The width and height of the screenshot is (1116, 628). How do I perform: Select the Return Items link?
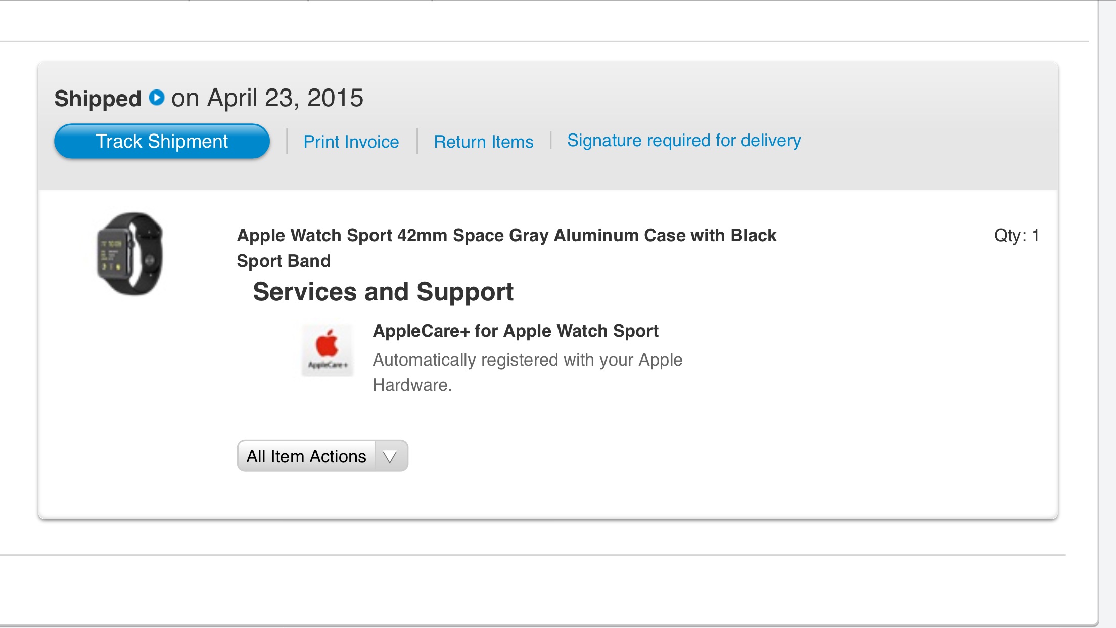(x=484, y=142)
